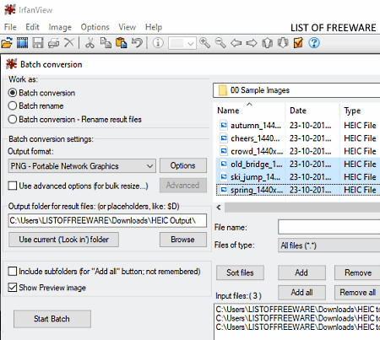Open the Slideshow filmstrip icon
This screenshot has height=340, width=380.
coord(22,43)
